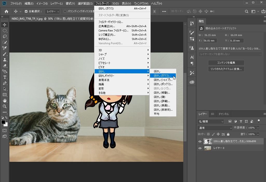This screenshot has width=266, height=182.
Task: Switch to the チャンネル panel tab
Action: 223,114
